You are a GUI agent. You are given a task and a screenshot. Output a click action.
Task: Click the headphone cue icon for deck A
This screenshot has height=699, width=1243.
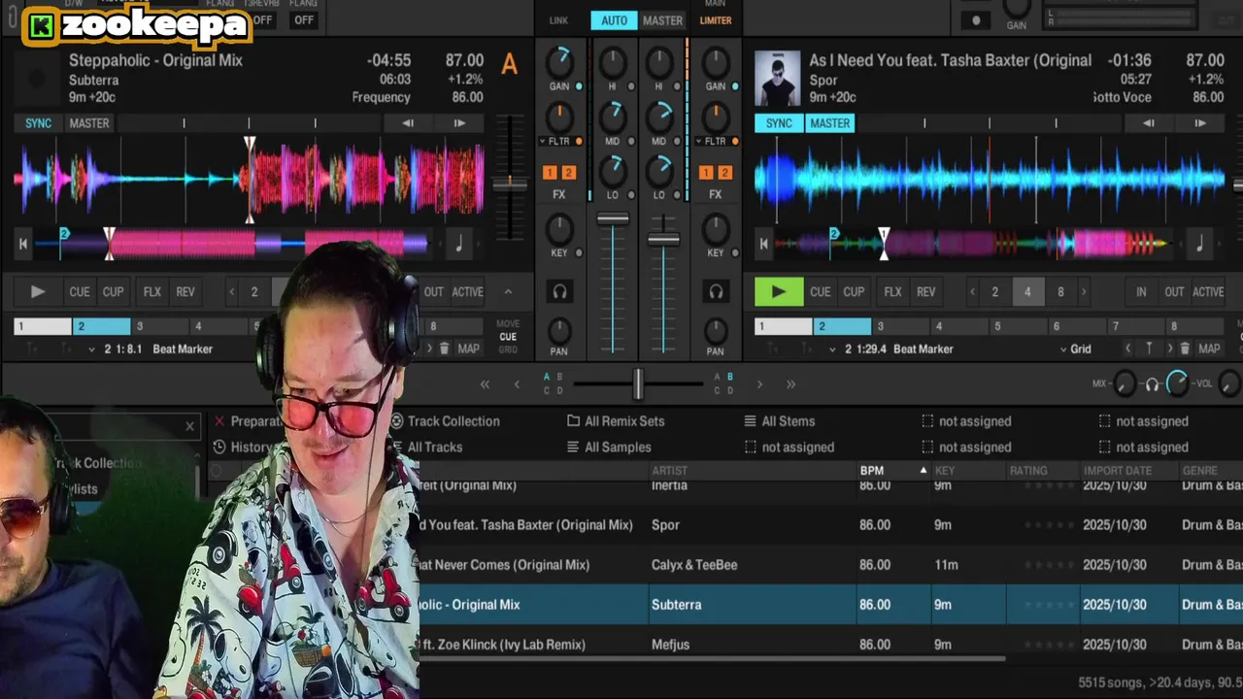(559, 291)
